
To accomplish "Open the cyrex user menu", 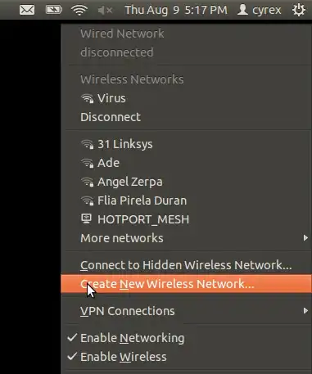I will pyautogui.click(x=259, y=10).
